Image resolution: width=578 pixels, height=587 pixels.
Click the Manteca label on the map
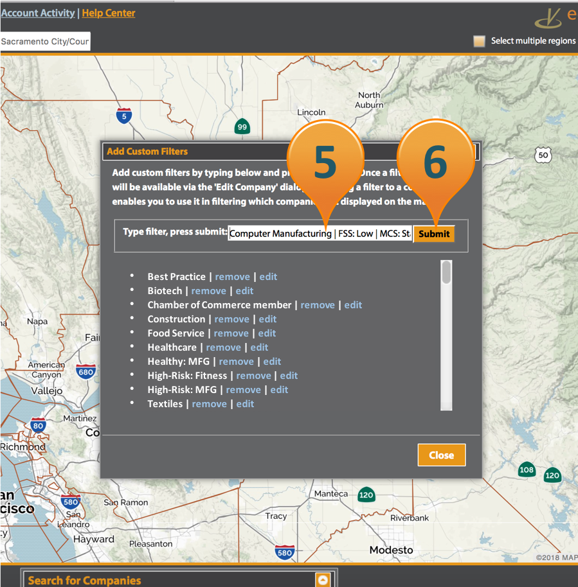point(331,494)
